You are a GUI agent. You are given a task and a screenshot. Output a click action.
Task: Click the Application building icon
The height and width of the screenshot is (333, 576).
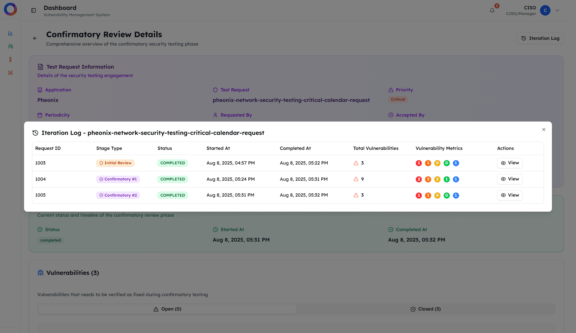click(x=40, y=90)
